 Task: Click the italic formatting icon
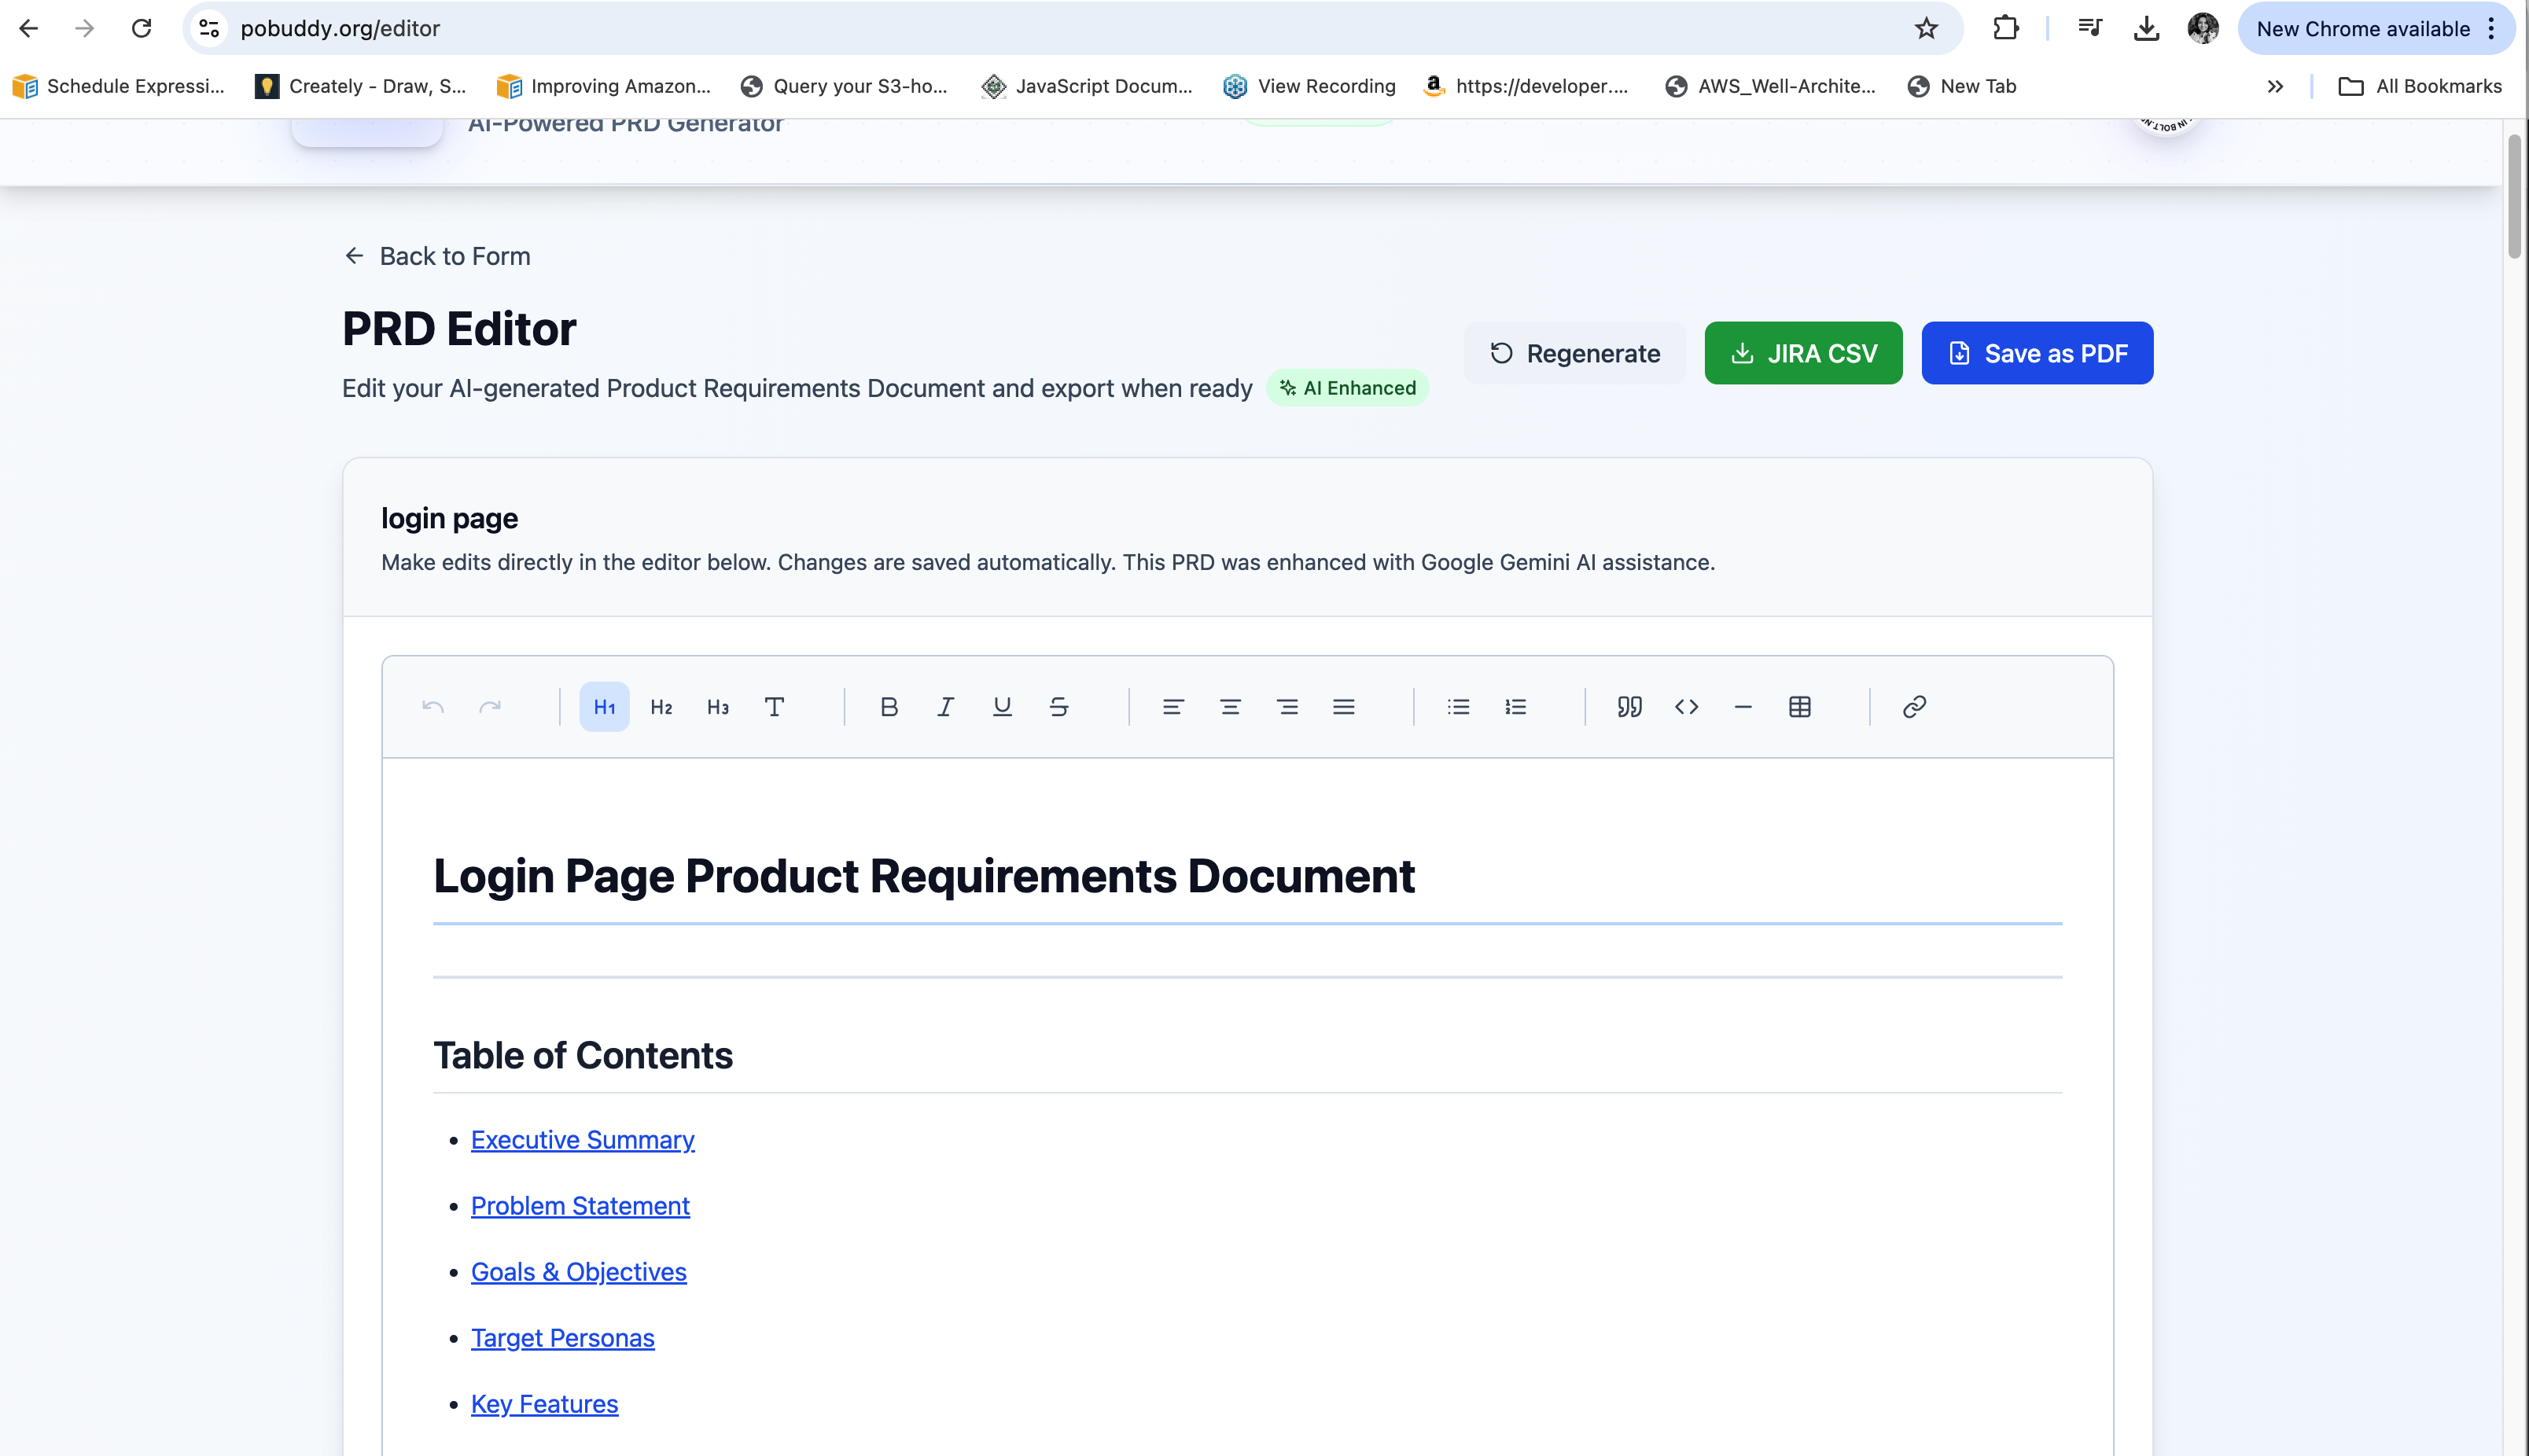point(945,707)
